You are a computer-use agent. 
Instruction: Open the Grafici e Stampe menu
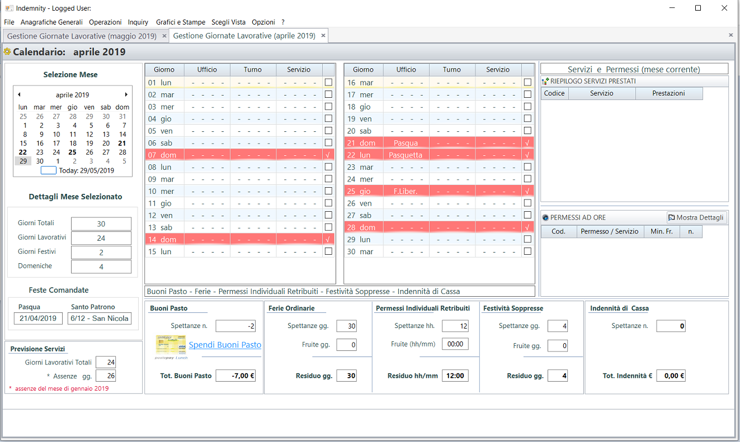point(181,22)
